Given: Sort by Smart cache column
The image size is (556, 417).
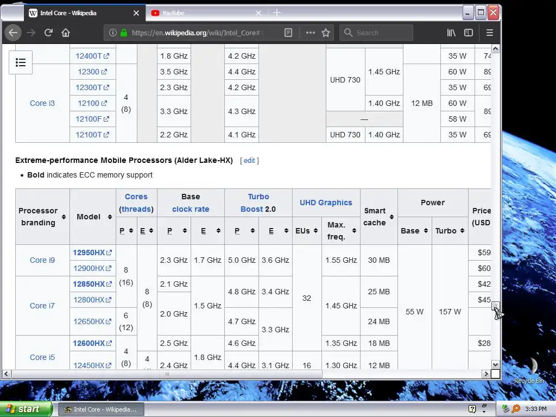Looking at the screenshot, I should pos(391,217).
